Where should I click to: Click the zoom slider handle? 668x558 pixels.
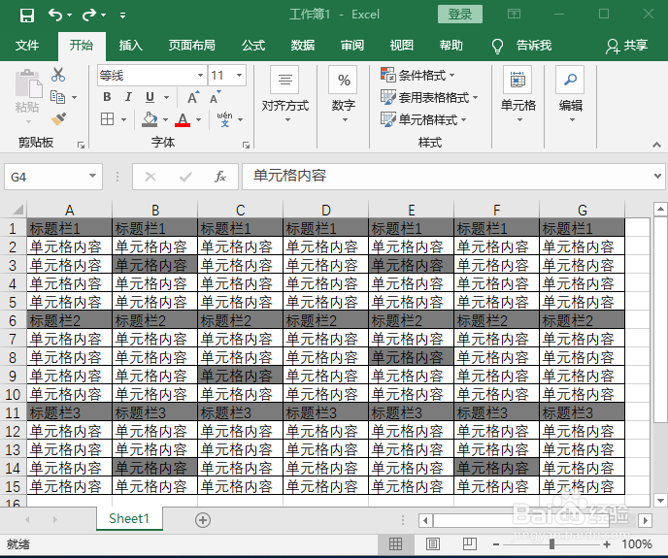pos(551,544)
